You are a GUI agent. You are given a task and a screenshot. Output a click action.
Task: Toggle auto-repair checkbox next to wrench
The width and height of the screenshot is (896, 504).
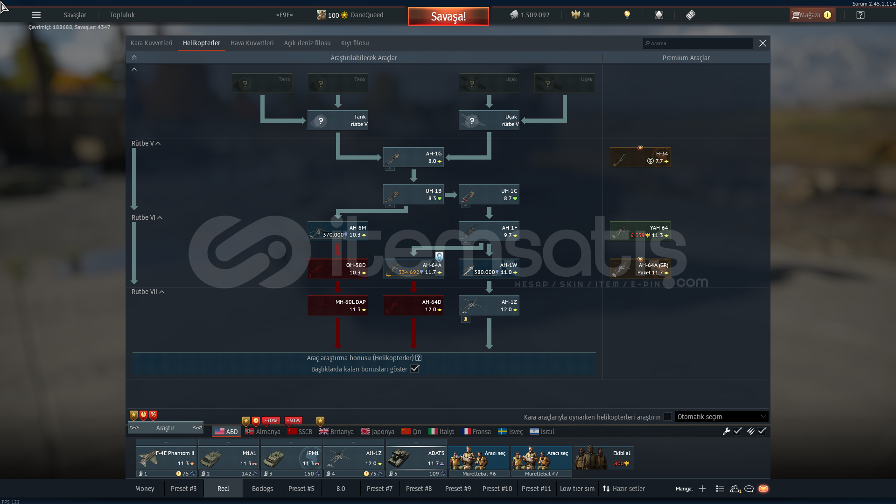(x=737, y=431)
